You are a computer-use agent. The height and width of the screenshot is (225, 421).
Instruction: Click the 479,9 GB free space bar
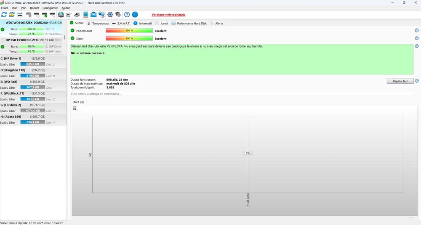[33, 76]
